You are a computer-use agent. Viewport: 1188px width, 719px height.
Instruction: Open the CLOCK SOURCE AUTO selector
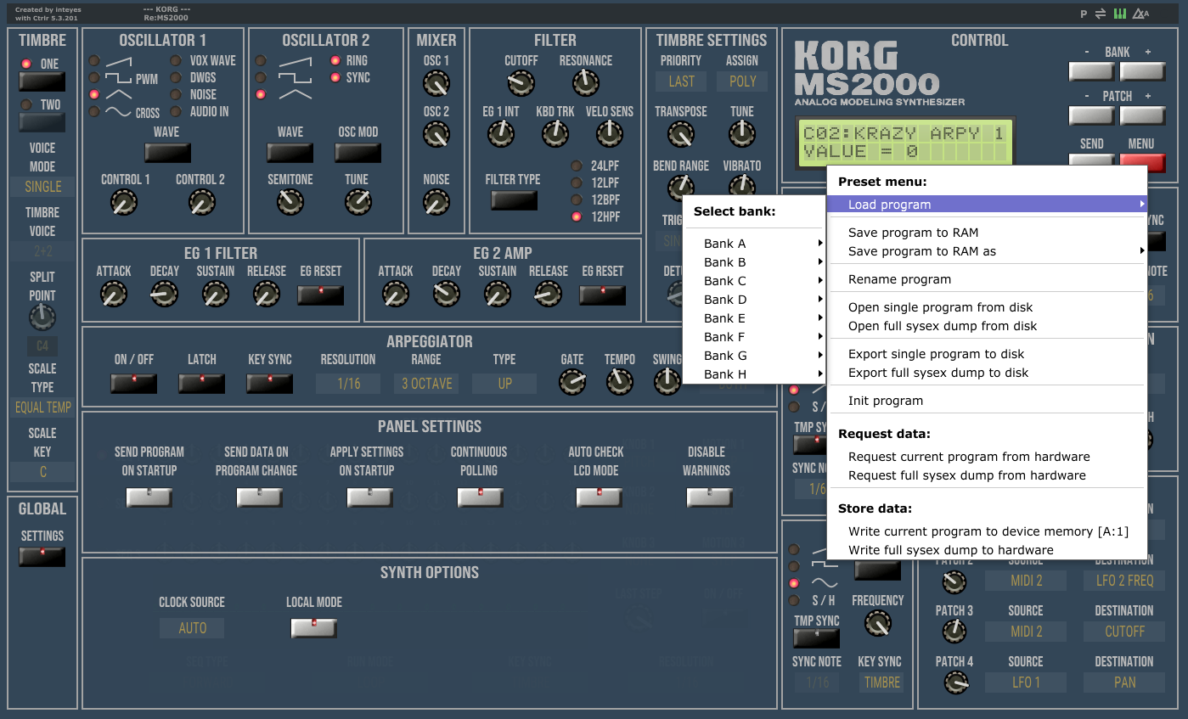coord(192,628)
